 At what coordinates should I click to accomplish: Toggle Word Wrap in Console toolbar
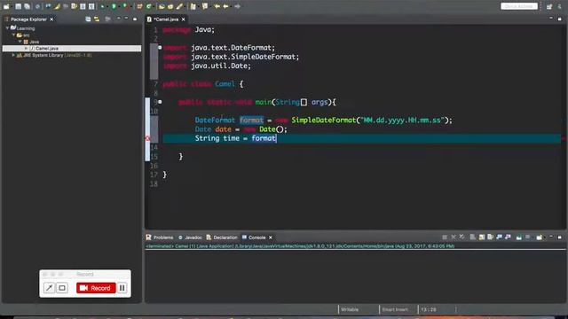pyautogui.click(x=491, y=237)
